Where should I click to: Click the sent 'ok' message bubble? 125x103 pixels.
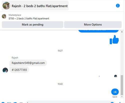point(115,92)
